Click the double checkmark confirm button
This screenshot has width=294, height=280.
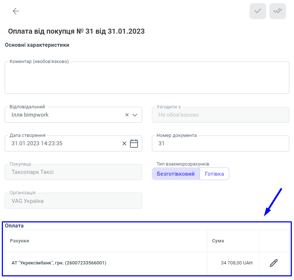pos(277,11)
